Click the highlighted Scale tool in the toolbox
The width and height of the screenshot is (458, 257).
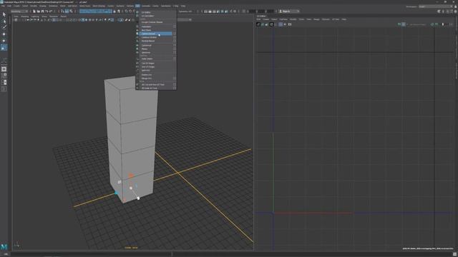pos(4,48)
